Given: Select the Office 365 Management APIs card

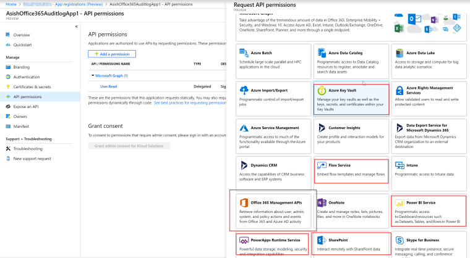Looking at the screenshot, I should click(x=273, y=212).
